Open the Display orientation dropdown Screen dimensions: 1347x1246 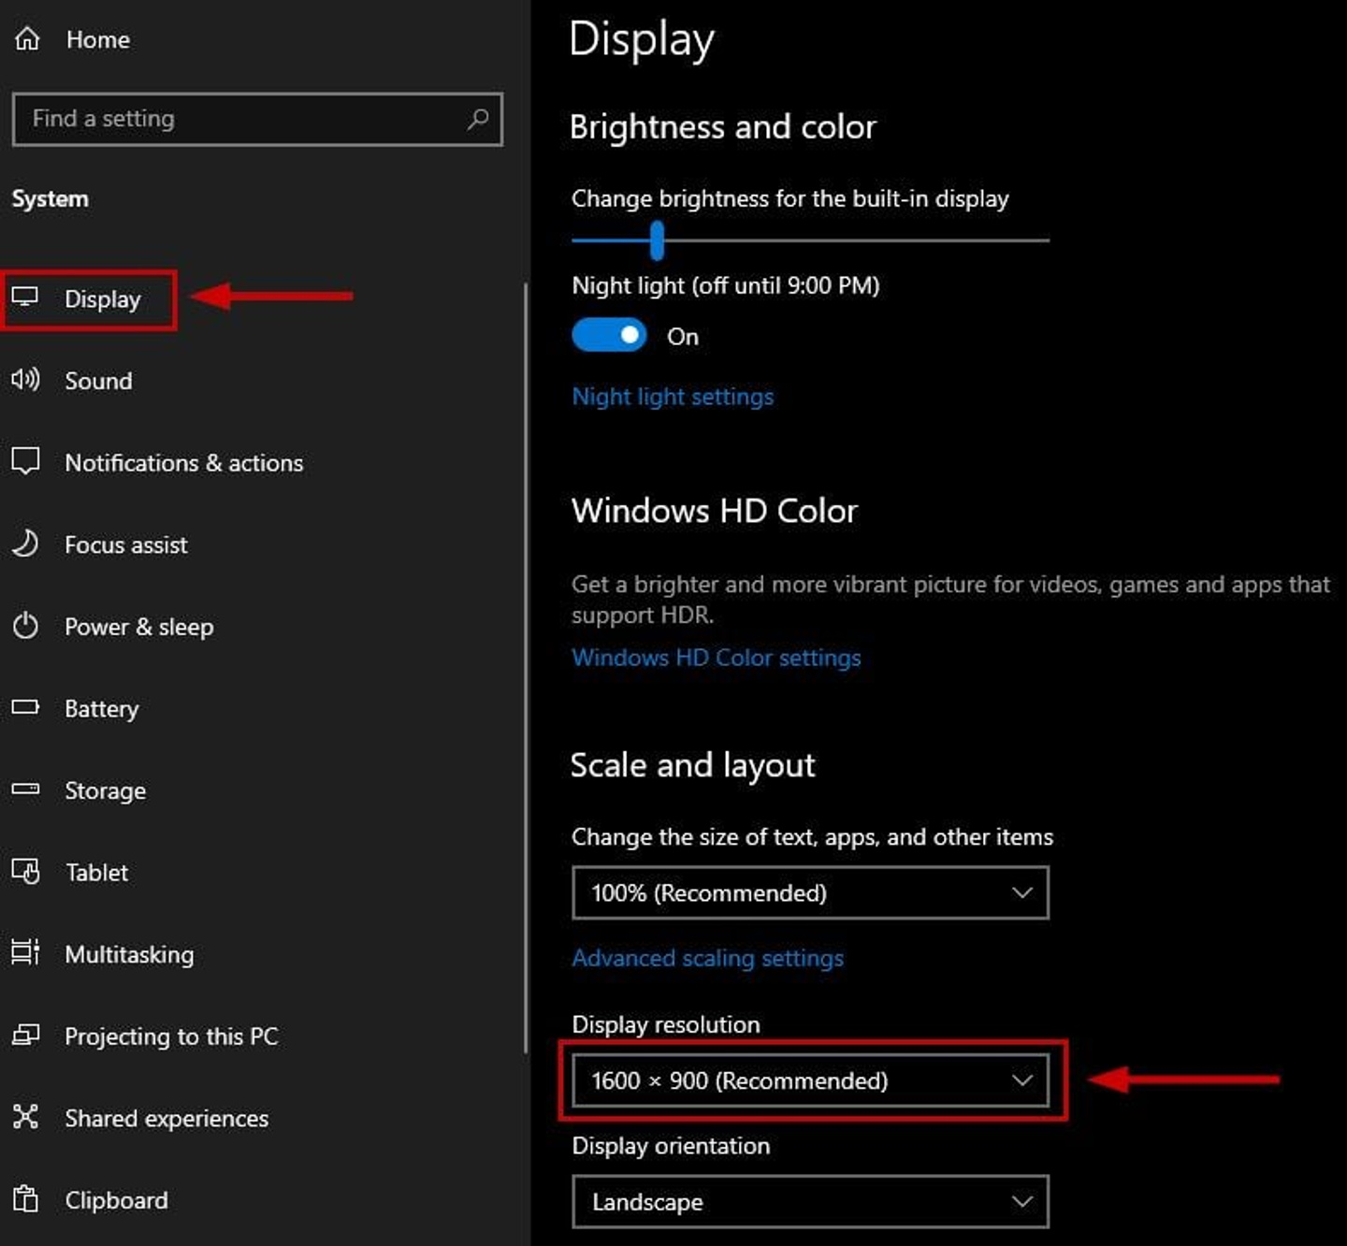pyautogui.click(x=810, y=1202)
